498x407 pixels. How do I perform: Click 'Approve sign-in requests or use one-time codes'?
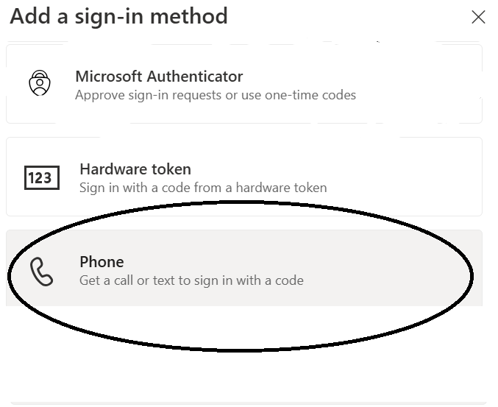(216, 95)
